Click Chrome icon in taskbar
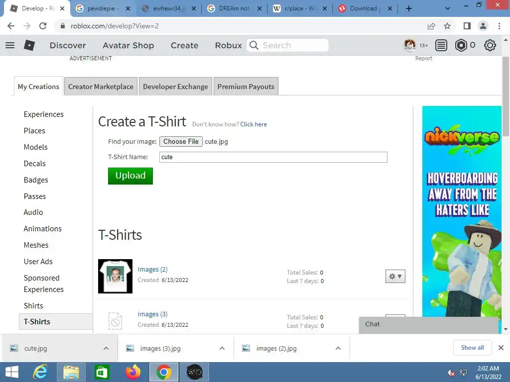This screenshot has height=382, width=510. tap(163, 372)
